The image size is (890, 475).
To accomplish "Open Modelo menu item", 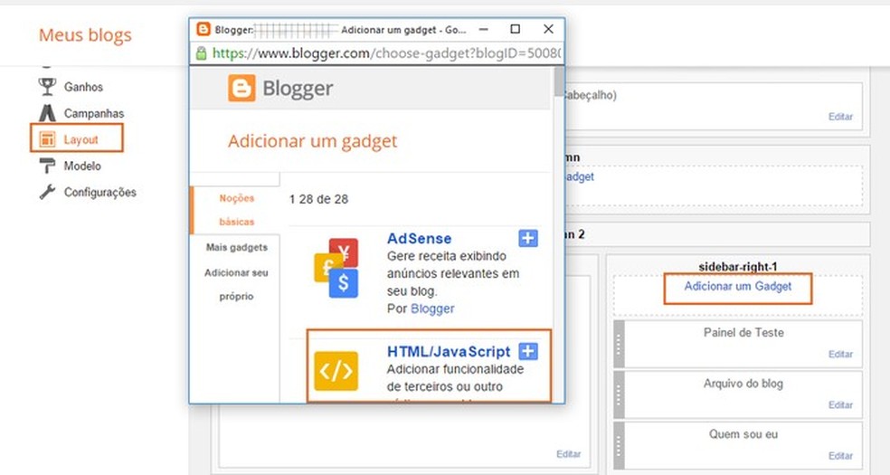I will (82, 166).
